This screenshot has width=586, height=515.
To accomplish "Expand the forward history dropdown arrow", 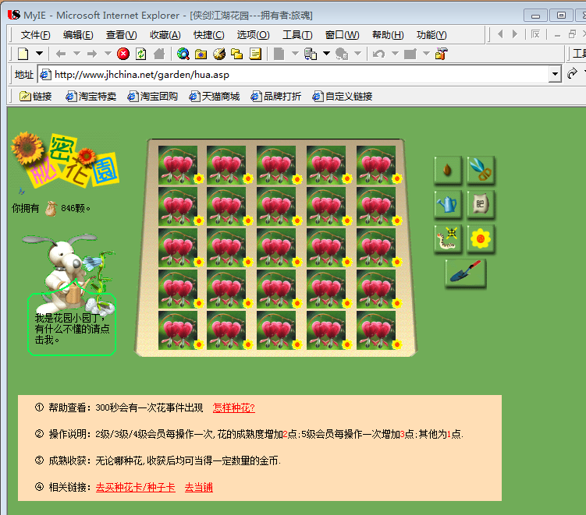I will click(x=108, y=53).
